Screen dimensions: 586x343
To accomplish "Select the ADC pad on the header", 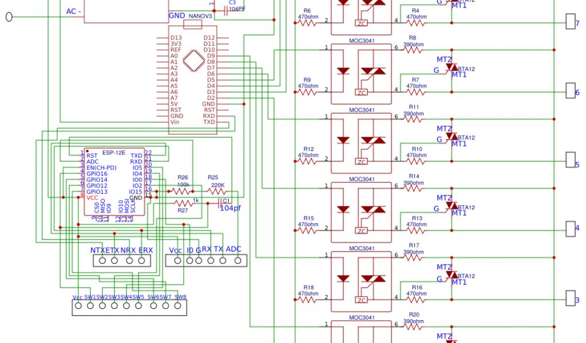I will click(x=235, y=261).
